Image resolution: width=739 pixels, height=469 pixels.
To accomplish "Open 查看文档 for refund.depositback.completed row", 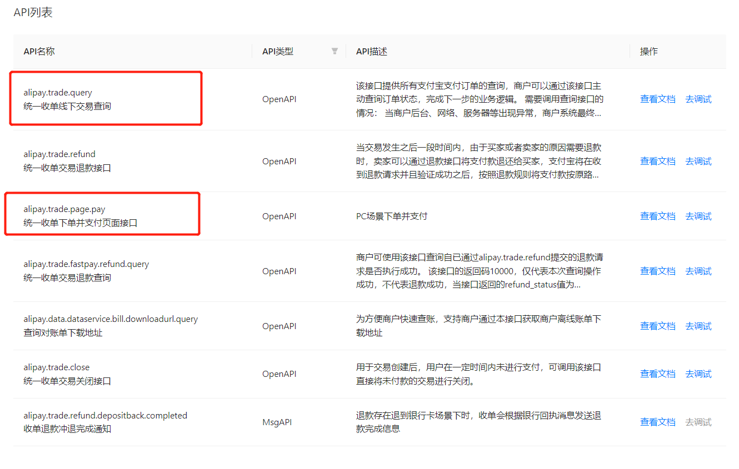I will (x=658, y=422).
